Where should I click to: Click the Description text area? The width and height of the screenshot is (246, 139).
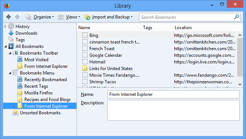(x=174, y=110)
